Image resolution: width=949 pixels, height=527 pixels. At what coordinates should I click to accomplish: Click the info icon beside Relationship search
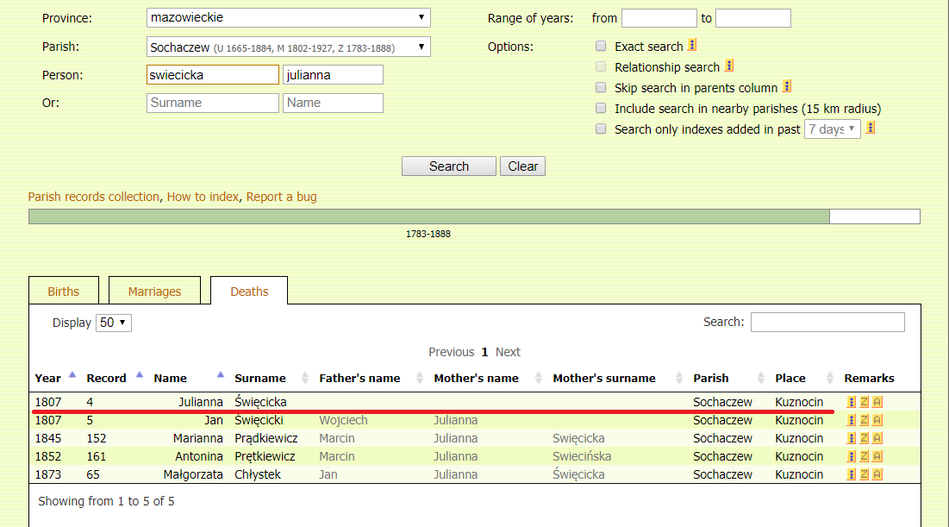[729, 66]
